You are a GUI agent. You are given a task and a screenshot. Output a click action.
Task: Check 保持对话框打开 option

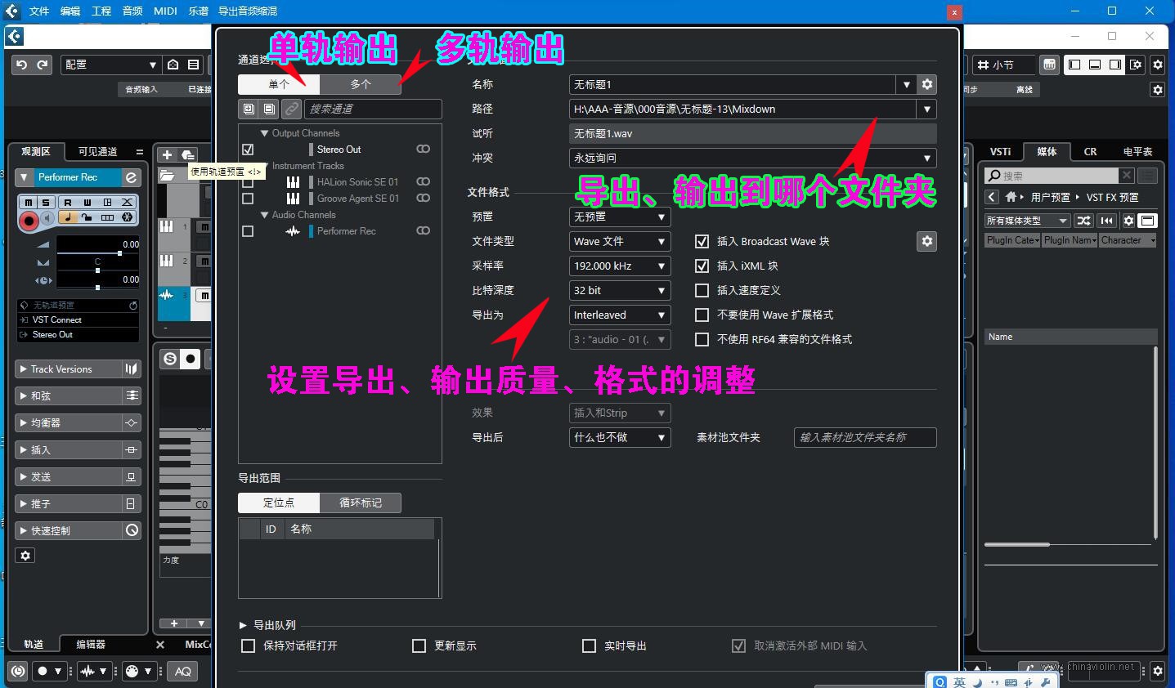tap(249, 646)
